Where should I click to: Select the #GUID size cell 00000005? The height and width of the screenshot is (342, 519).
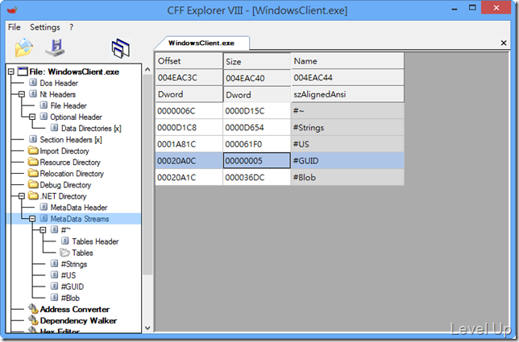(257, 161)
